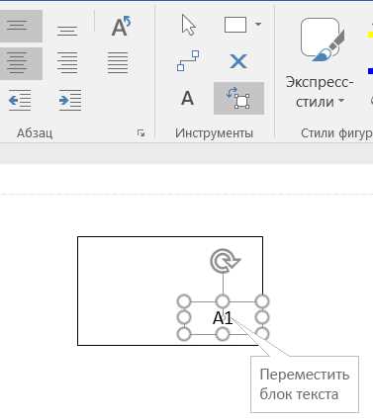This screenshot has width=373, height=420.
Task: Justify the paragraph text
Action: 118,62
